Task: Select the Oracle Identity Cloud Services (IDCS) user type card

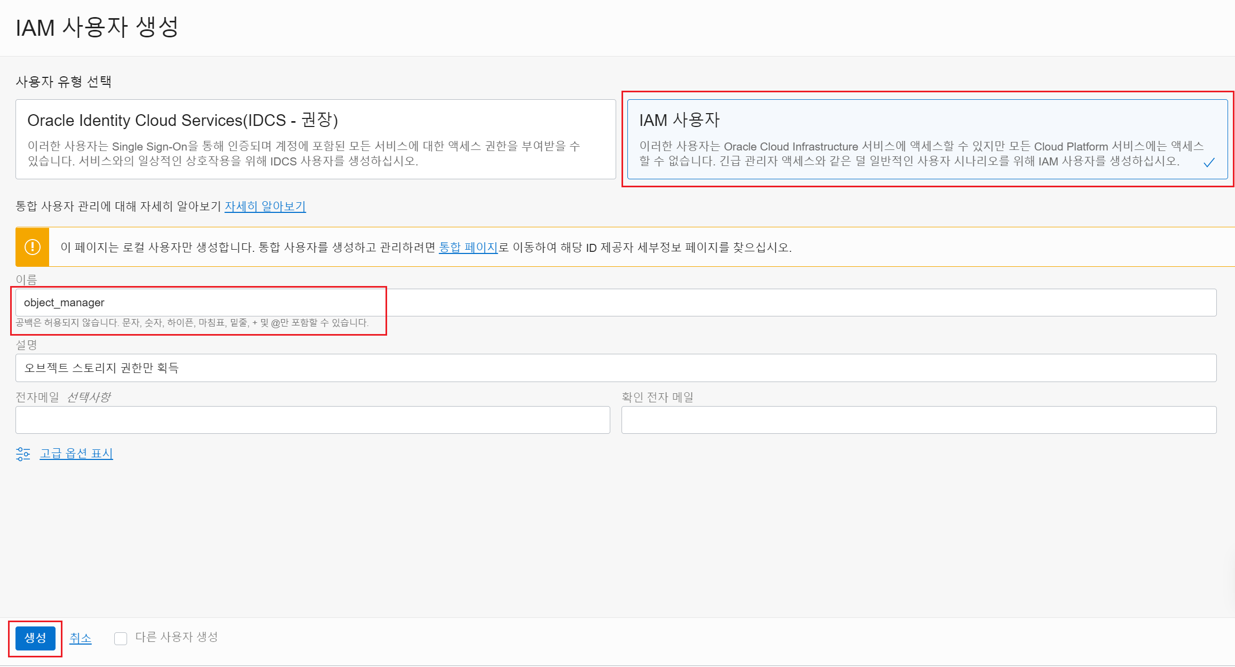Action: click(x=315, y=139)
